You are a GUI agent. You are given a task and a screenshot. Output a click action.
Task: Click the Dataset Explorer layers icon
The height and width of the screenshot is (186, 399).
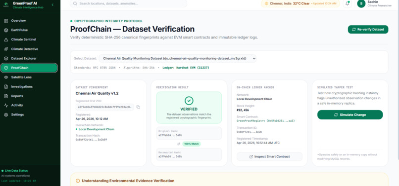pos(6,59)
